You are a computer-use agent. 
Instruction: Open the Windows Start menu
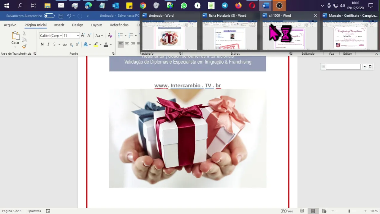click(7, 5)
